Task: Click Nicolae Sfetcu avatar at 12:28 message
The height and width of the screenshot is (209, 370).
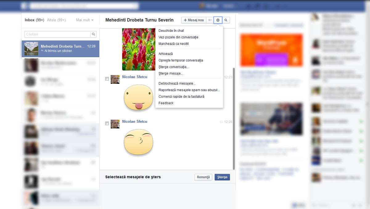Action: [x=115, y=124]
